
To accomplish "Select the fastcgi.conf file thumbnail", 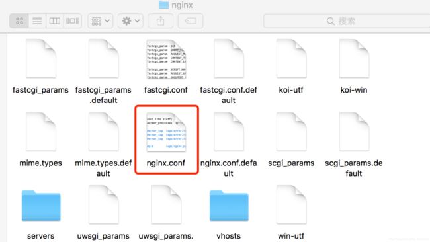I will pyautogui.click(x=166, y=60).
